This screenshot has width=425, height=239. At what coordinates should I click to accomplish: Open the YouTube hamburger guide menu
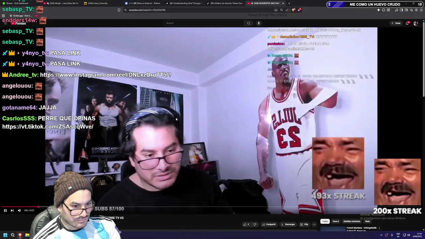click(x=5, y=23)
